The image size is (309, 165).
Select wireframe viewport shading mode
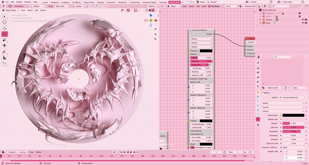coord(147,10)
